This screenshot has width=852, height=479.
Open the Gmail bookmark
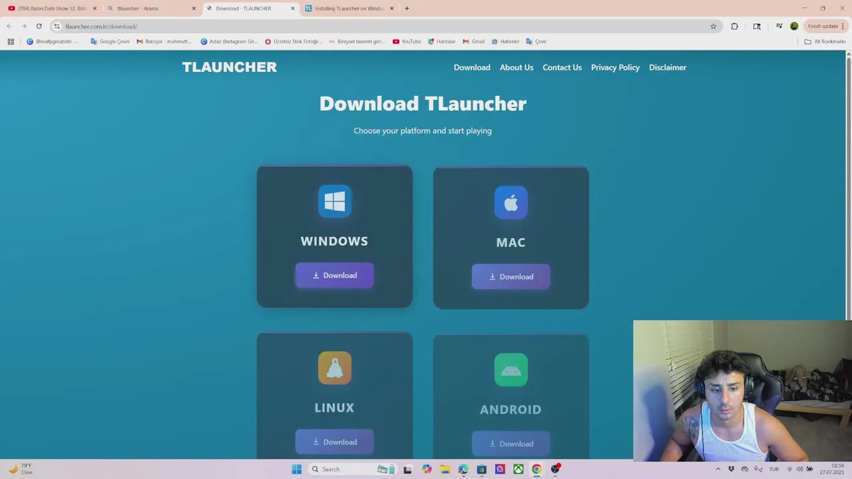click(x=473, y=41)
